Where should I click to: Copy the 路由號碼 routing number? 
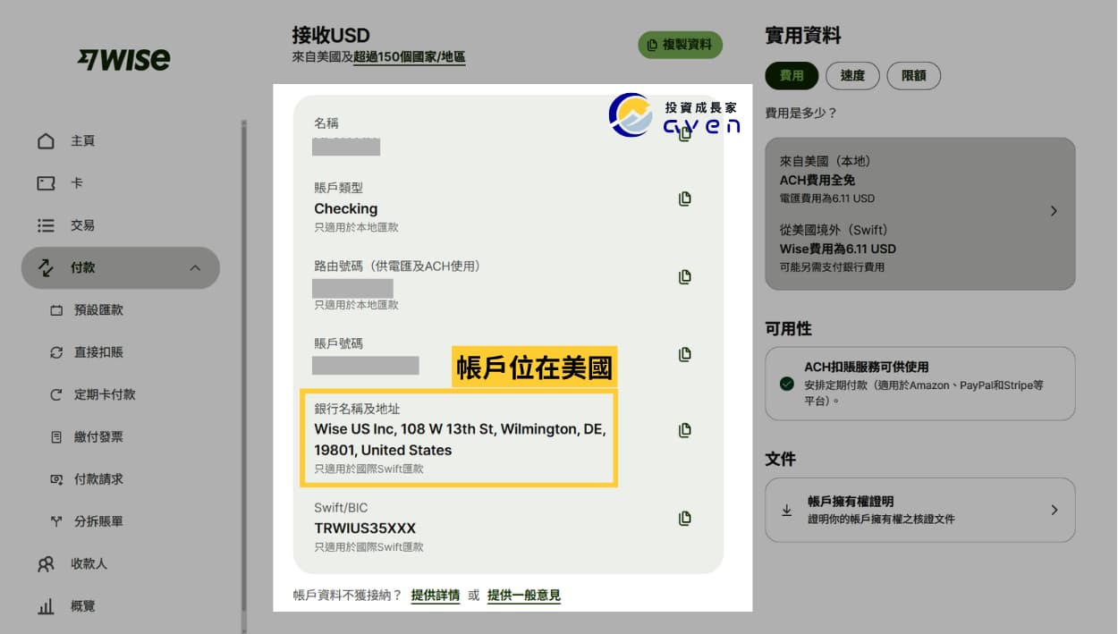pos(685,276)
